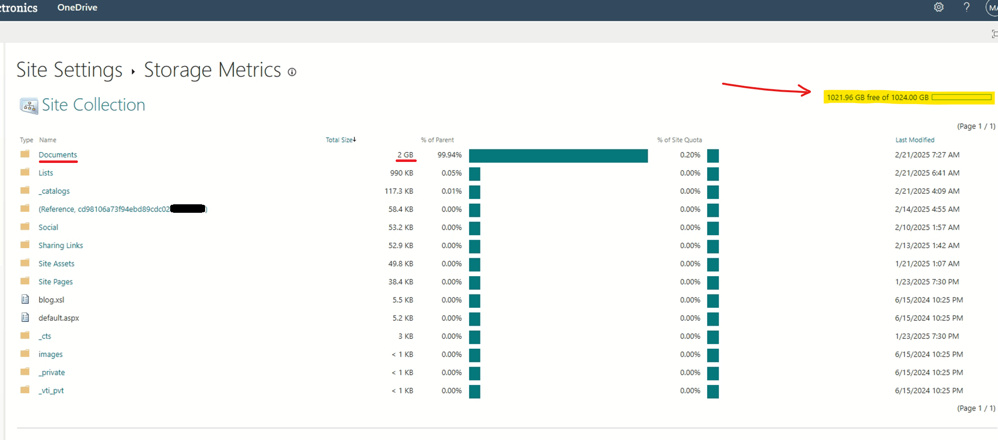Click the Storage Metrics info icon
Viewport: 998px width, 440px height.
coord(292,72)
